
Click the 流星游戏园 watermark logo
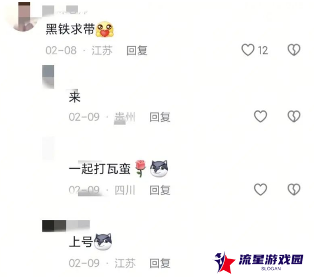click(258, 262)
